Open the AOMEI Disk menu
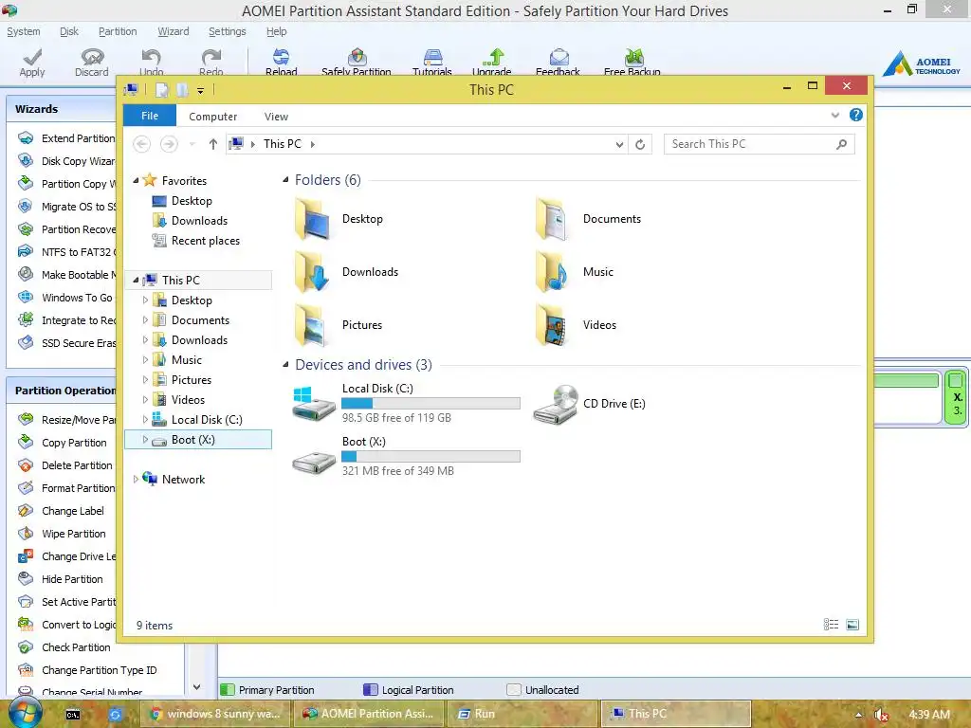Viewport: 971px width, 728px height. pos(69,31)
